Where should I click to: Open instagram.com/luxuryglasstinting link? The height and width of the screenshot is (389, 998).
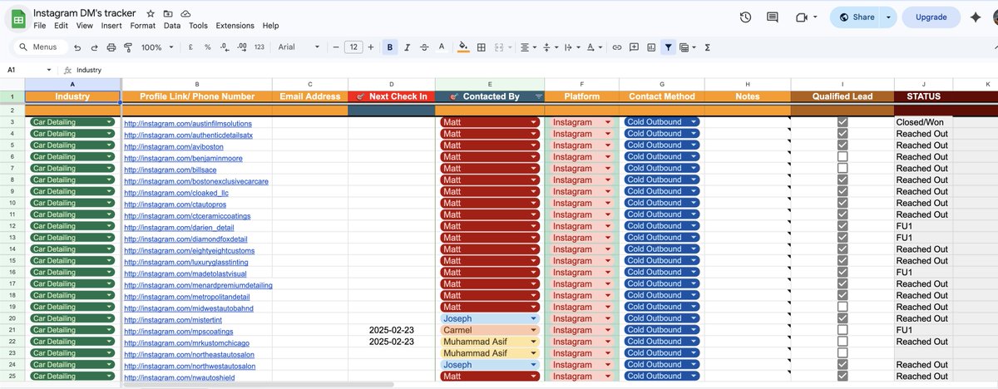point(185,262)
